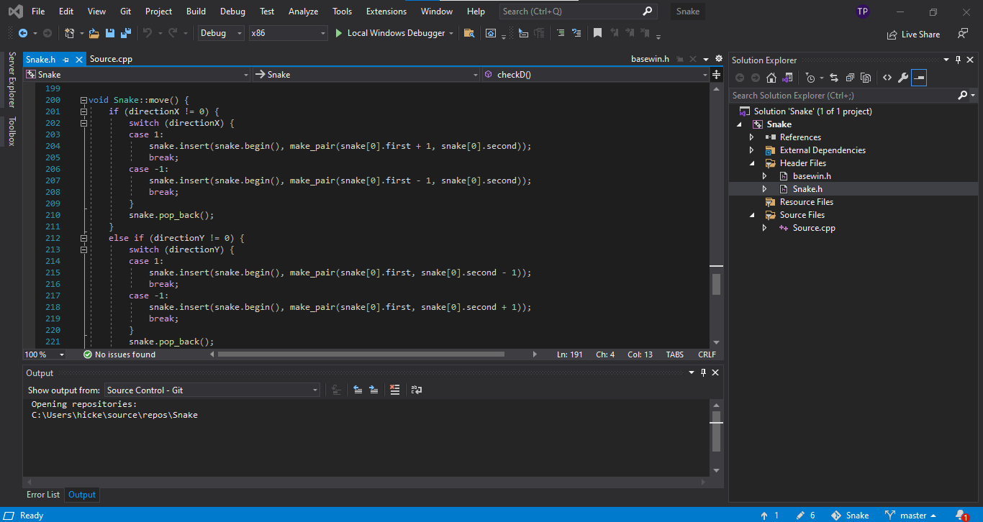Open notifications bell in the status bar
983x522 pixels.
click(961, 515)
